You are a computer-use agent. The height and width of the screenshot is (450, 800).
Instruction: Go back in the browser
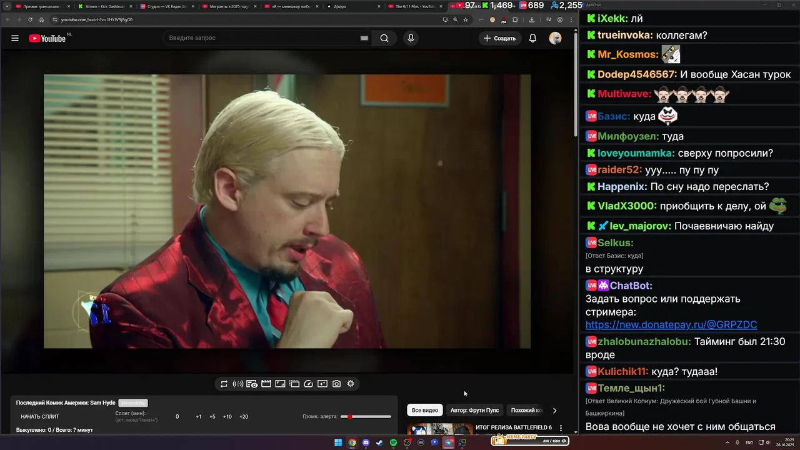click(7, 19)
